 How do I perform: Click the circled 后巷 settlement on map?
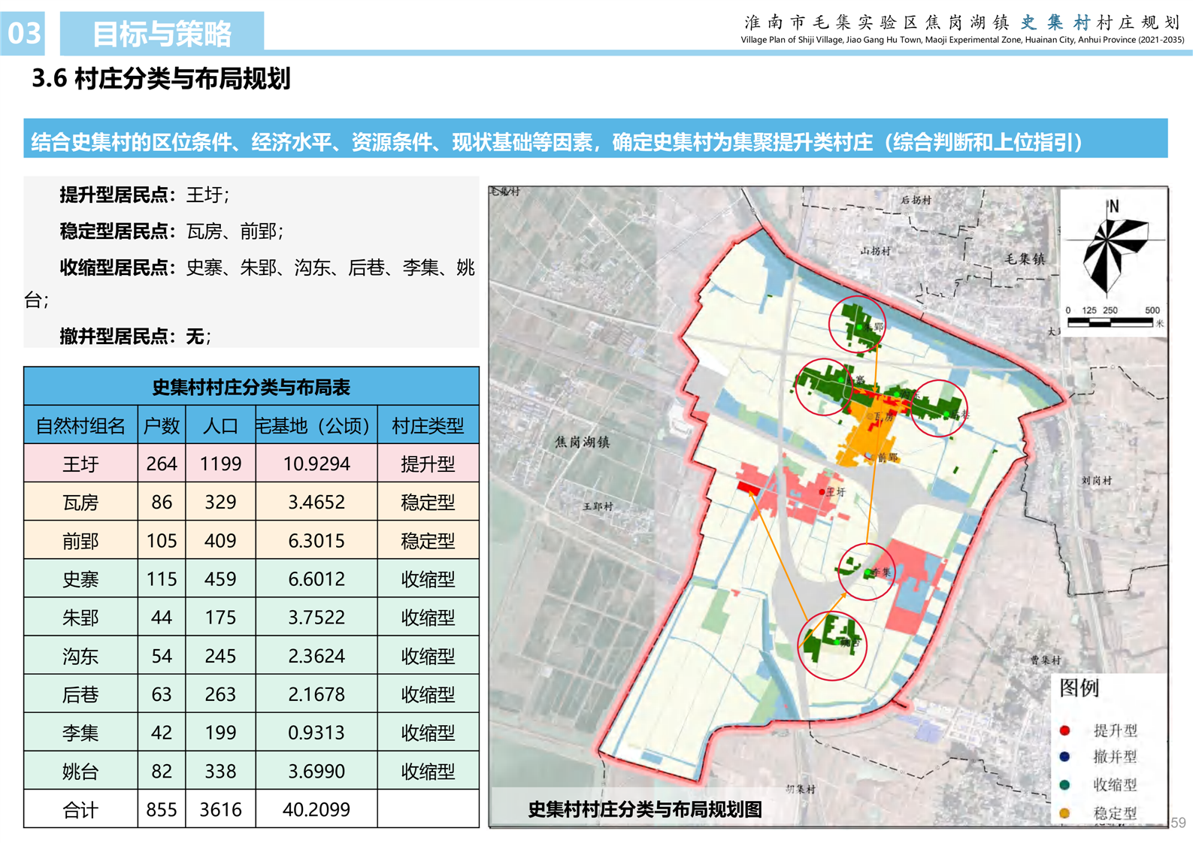(938, 408)
